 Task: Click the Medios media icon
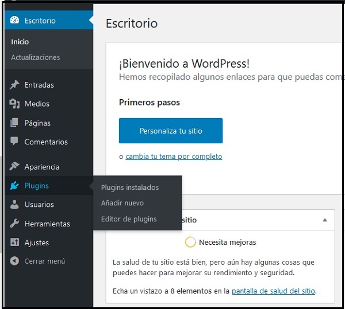pyautogui.click(x=14, y=104)
